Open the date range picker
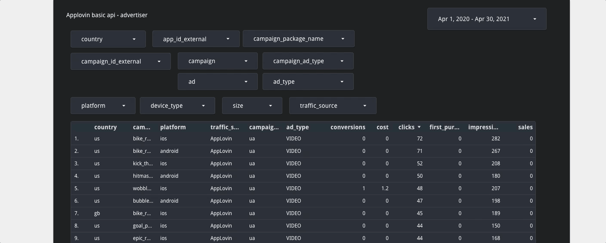 tap(487, 19)
